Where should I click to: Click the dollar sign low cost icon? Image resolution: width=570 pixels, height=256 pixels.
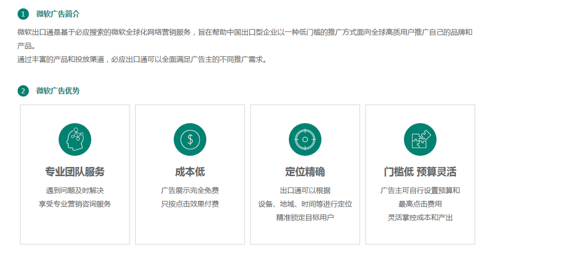190,139
